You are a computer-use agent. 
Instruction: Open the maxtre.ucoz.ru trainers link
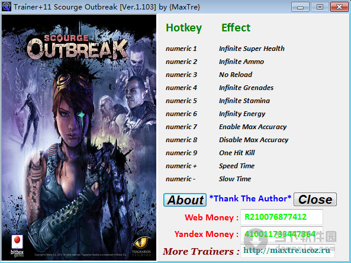(288, 251)
